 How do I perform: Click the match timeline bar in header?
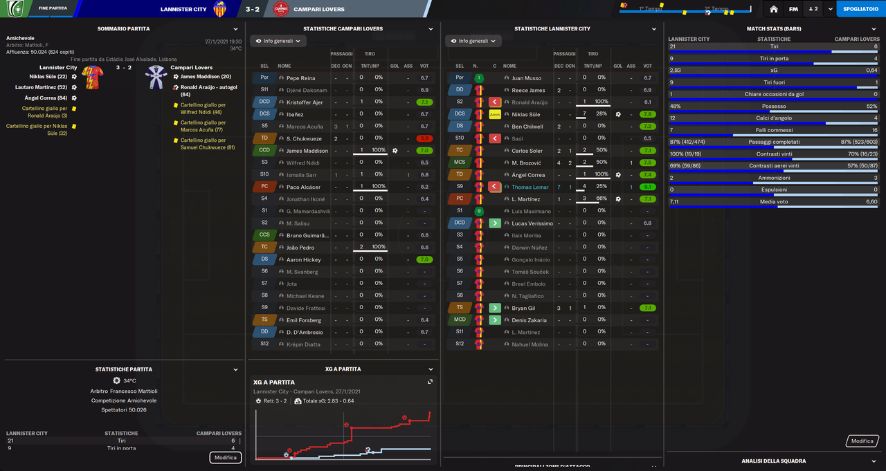pyautogui.click(x=686, y=10)
